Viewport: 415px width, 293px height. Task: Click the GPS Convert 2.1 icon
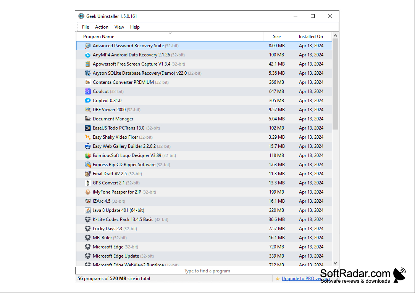pos(87,183)
